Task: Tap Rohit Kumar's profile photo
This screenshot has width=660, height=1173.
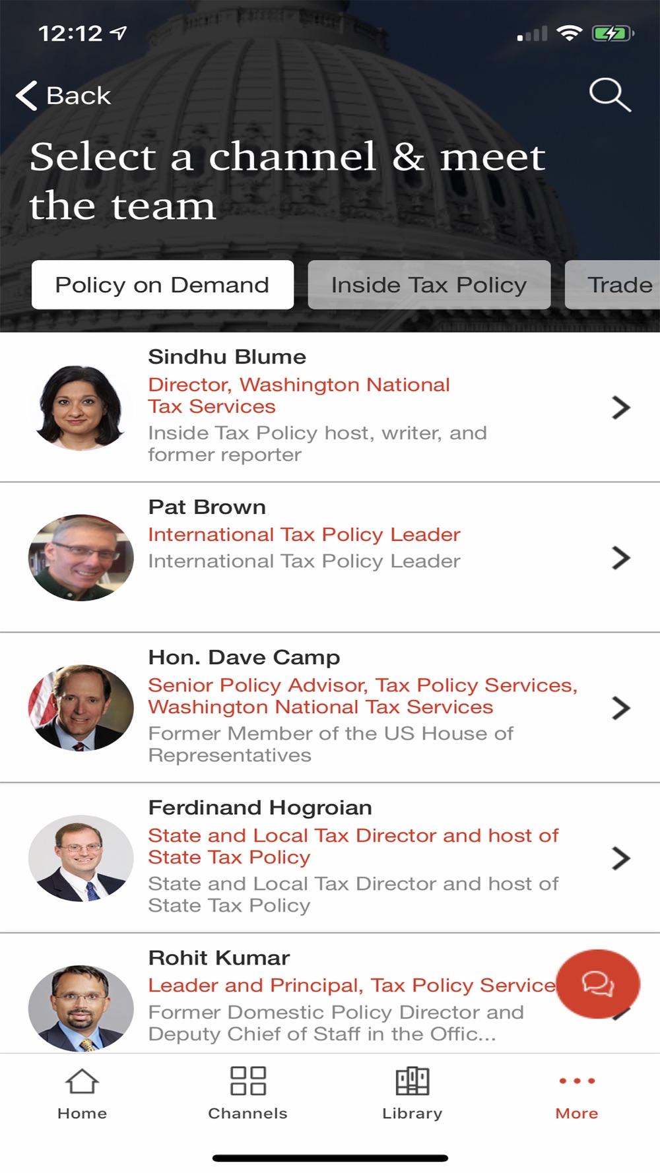Action: click(81, 1008)
